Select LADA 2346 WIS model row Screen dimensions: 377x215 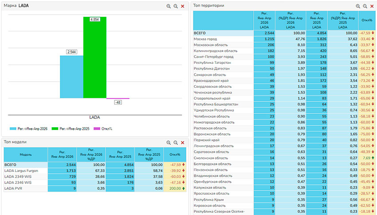coord(95,183)
